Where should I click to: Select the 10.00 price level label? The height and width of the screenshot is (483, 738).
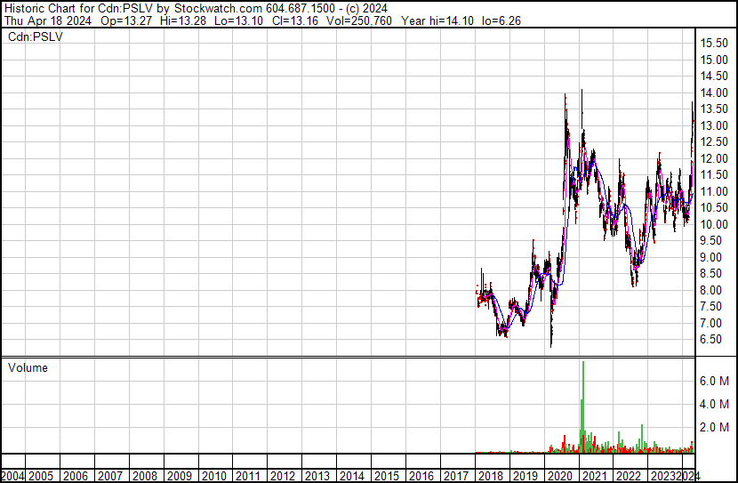tap(714, 224)
